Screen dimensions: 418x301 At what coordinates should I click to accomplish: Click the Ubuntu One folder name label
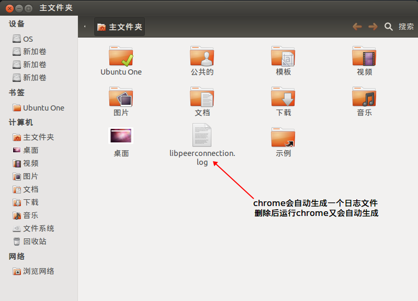121,72
